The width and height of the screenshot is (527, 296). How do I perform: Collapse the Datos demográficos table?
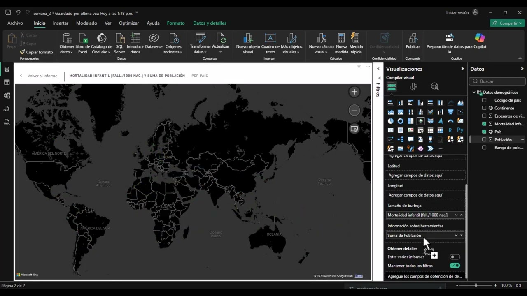pos(474,92)
